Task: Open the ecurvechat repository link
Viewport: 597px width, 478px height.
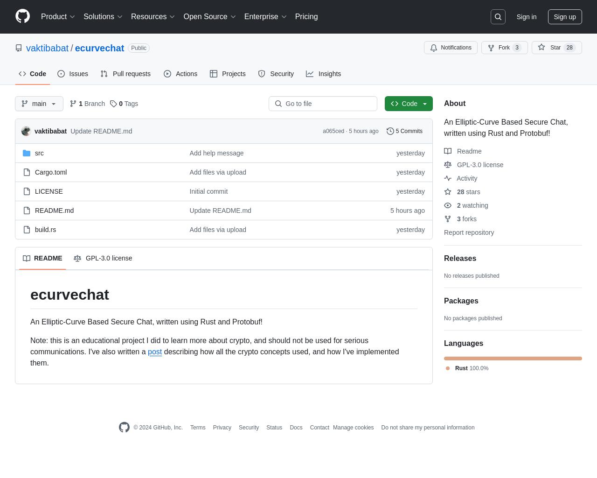Action: [x=99, y=48]
